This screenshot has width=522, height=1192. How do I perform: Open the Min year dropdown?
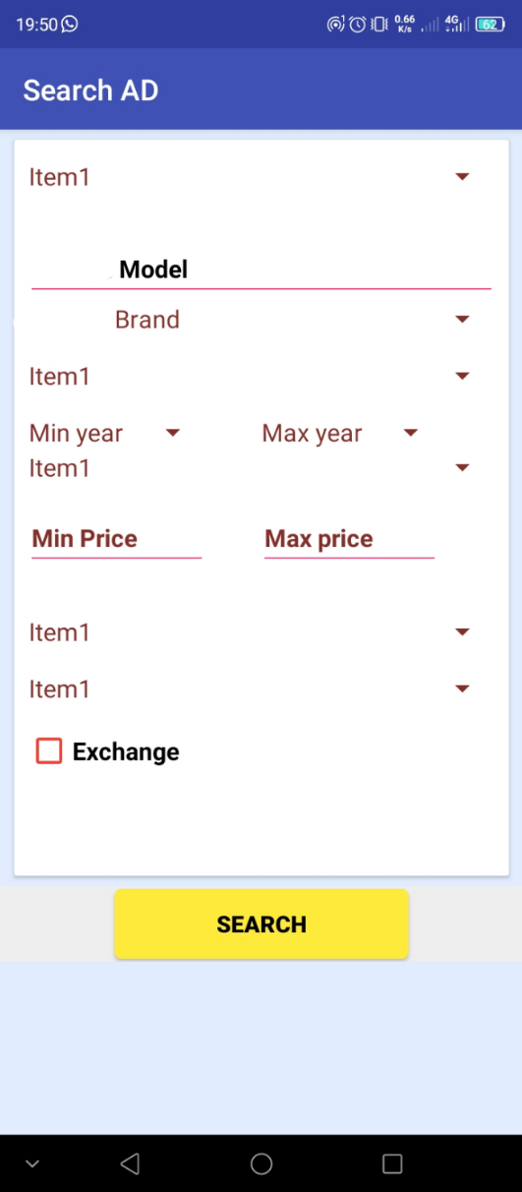point(105,434)
